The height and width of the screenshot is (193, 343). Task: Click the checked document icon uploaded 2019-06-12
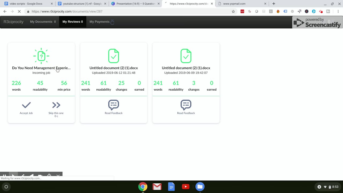coord(114,56)
